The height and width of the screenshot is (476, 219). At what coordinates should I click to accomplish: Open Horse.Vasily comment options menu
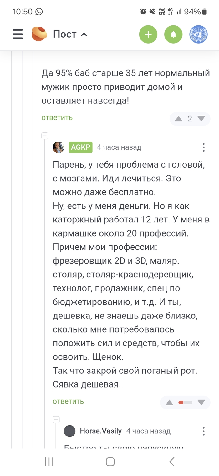203,431
